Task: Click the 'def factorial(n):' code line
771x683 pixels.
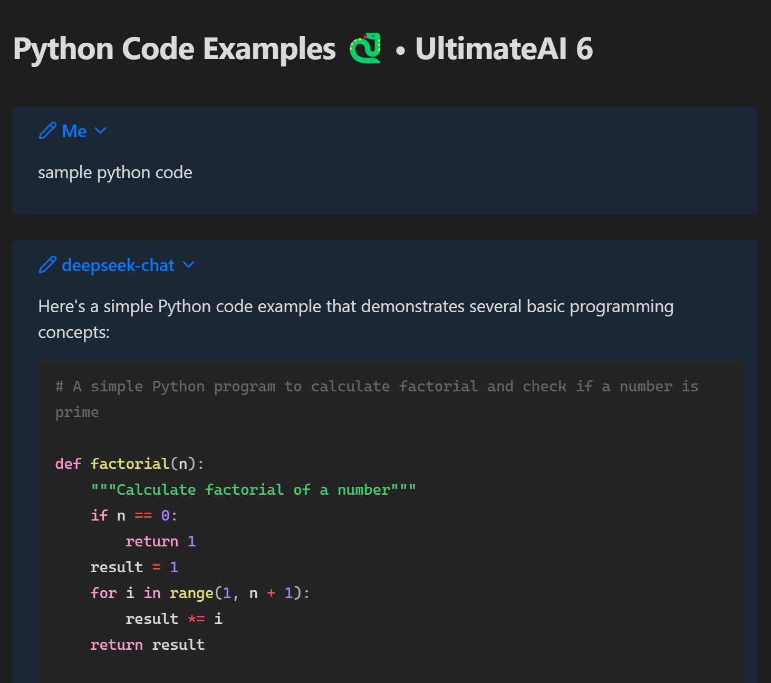Action: [129, 464]
